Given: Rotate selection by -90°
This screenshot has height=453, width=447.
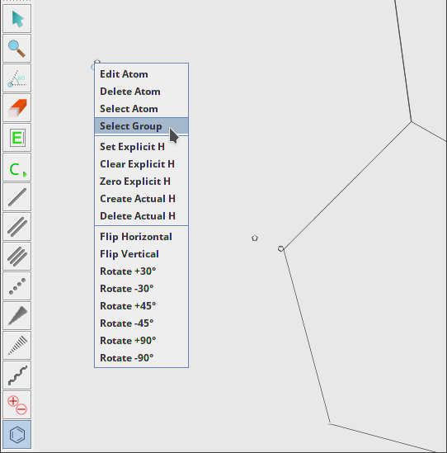Looking at the screenshot, I should 142,358.
